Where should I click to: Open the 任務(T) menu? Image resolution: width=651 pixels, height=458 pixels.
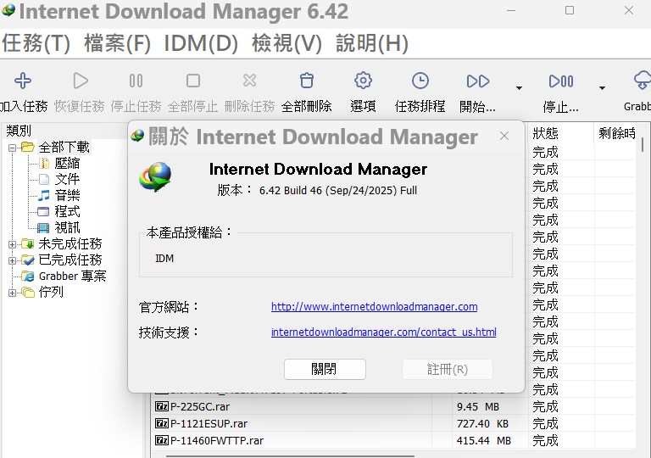[x=36, y=43]
